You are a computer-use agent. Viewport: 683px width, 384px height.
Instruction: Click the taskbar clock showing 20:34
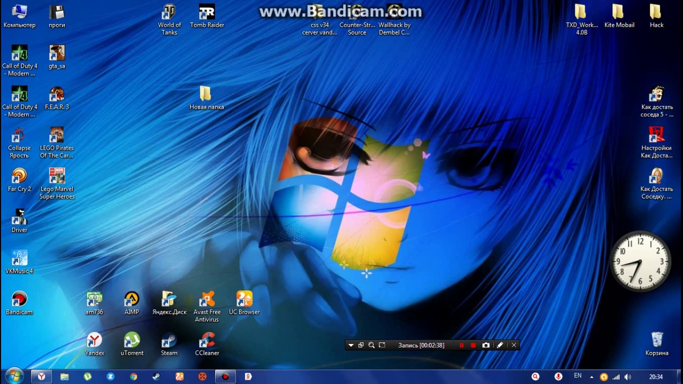(656, 377)
